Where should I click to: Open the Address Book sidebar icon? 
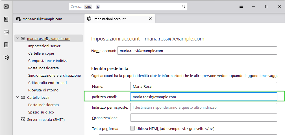click(6, 19)
